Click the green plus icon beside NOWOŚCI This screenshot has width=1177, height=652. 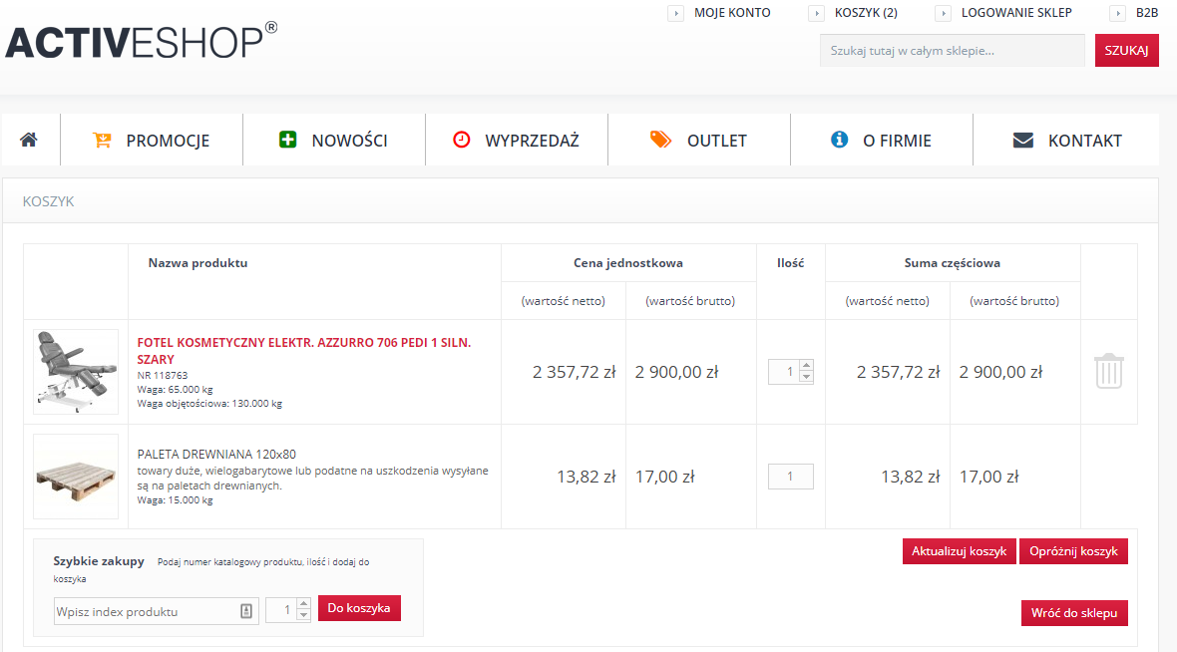pyautogui.click(x=287, y=140)
